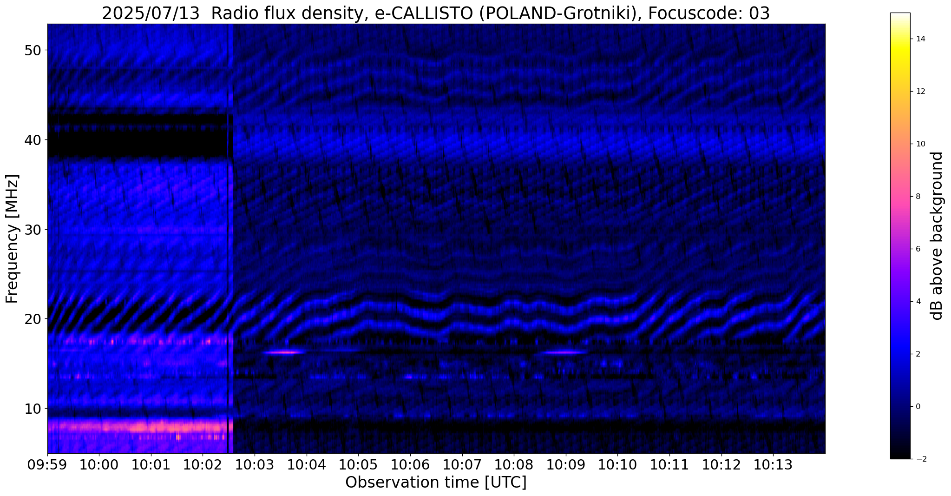Click the 'Frequency [MHz]' y-axis label
This screenshot has height=496, width=951.
pyautogui.click(x=12, y=239)
